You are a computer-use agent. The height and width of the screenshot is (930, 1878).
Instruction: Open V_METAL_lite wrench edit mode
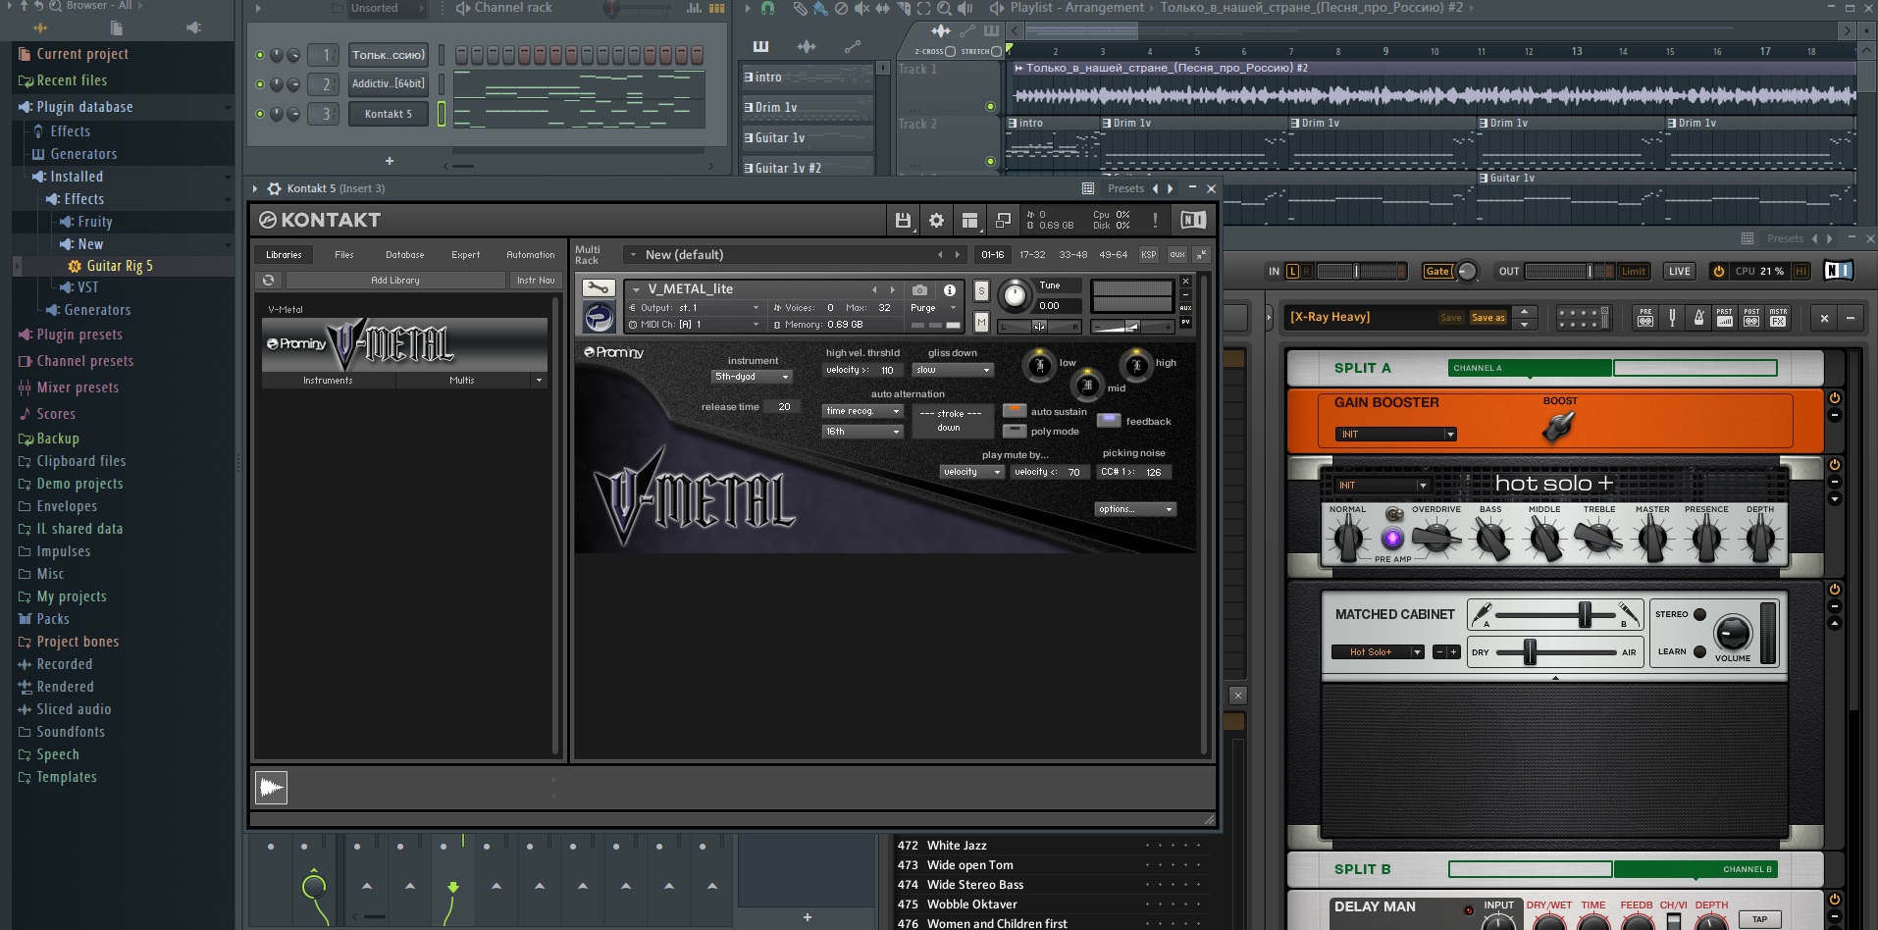click(x=599, y=288)
